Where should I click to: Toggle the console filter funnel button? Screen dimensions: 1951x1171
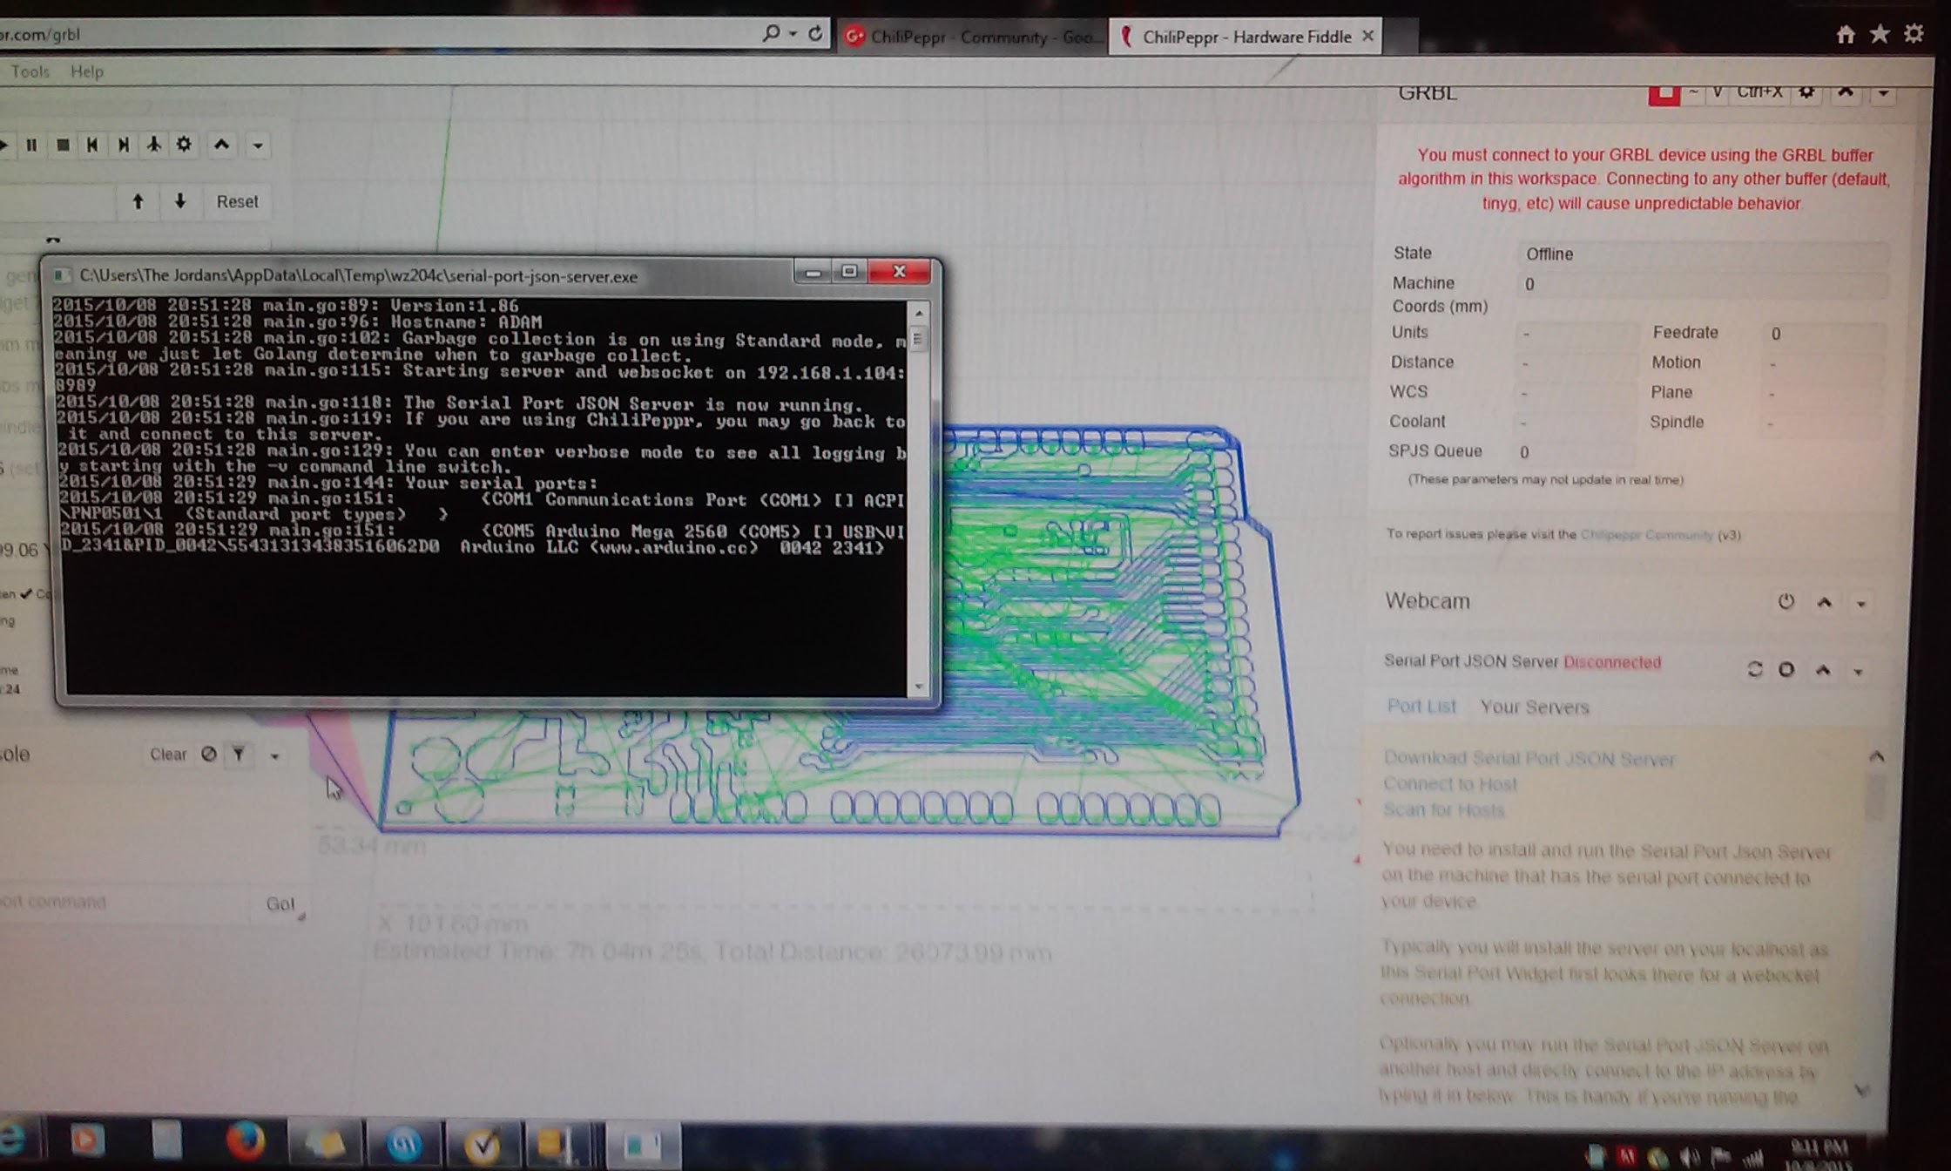238,755
